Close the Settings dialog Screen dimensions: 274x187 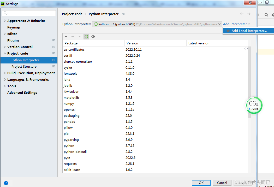coord(250,3)
